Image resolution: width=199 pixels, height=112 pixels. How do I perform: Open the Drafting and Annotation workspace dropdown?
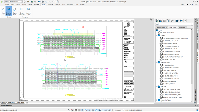tap(22, 2)
